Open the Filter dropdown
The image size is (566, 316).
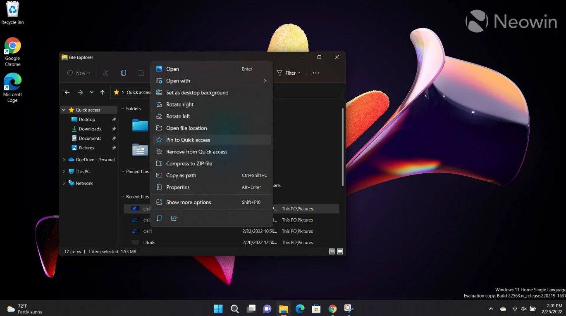pyautogui.click(x=289, y=73)
